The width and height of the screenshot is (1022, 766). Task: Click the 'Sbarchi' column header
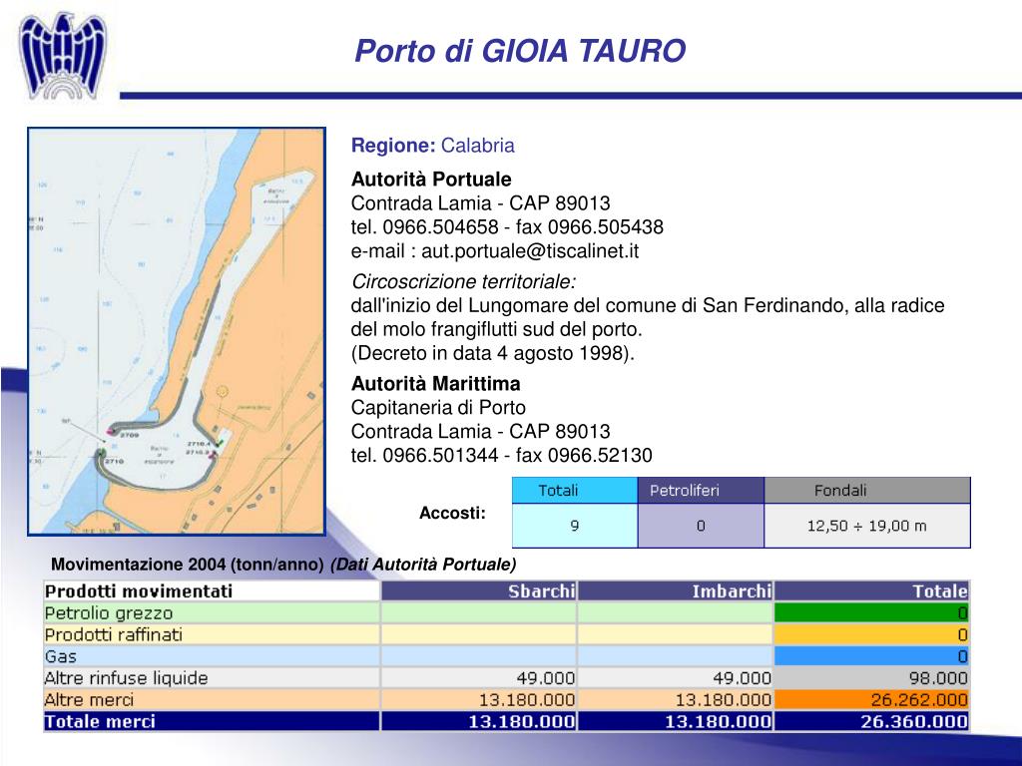coord(479,590)
